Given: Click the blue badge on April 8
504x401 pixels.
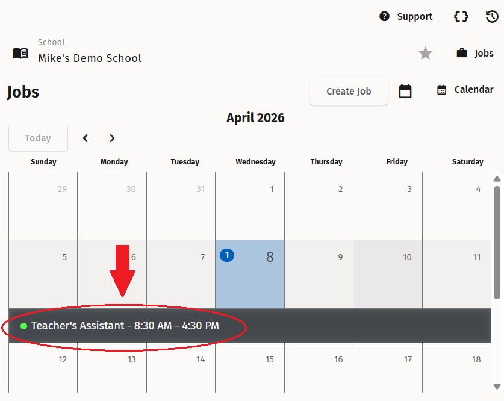Looking at the screenshot, I should pyautogui.click(x=227, y=255).
